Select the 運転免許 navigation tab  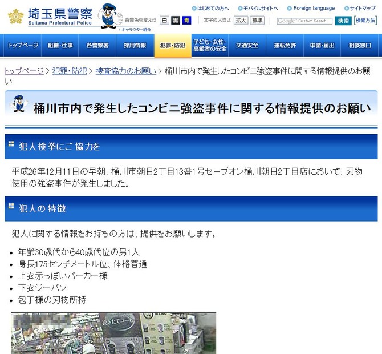click(285, 46)
